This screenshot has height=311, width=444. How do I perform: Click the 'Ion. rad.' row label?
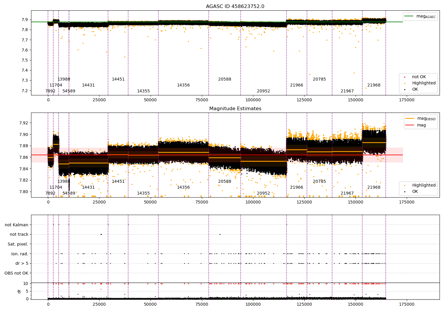[20, 254]
